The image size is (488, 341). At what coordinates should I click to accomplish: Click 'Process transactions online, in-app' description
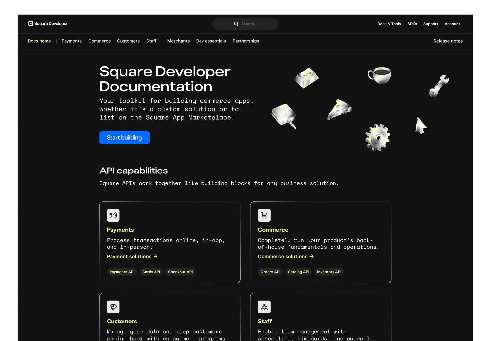point(166,244)
